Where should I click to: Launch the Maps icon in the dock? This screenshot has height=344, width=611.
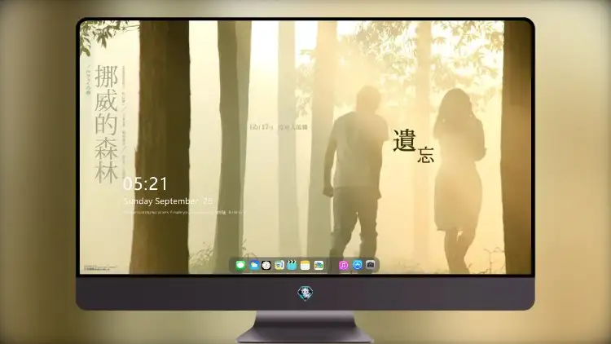click(279, 265)
